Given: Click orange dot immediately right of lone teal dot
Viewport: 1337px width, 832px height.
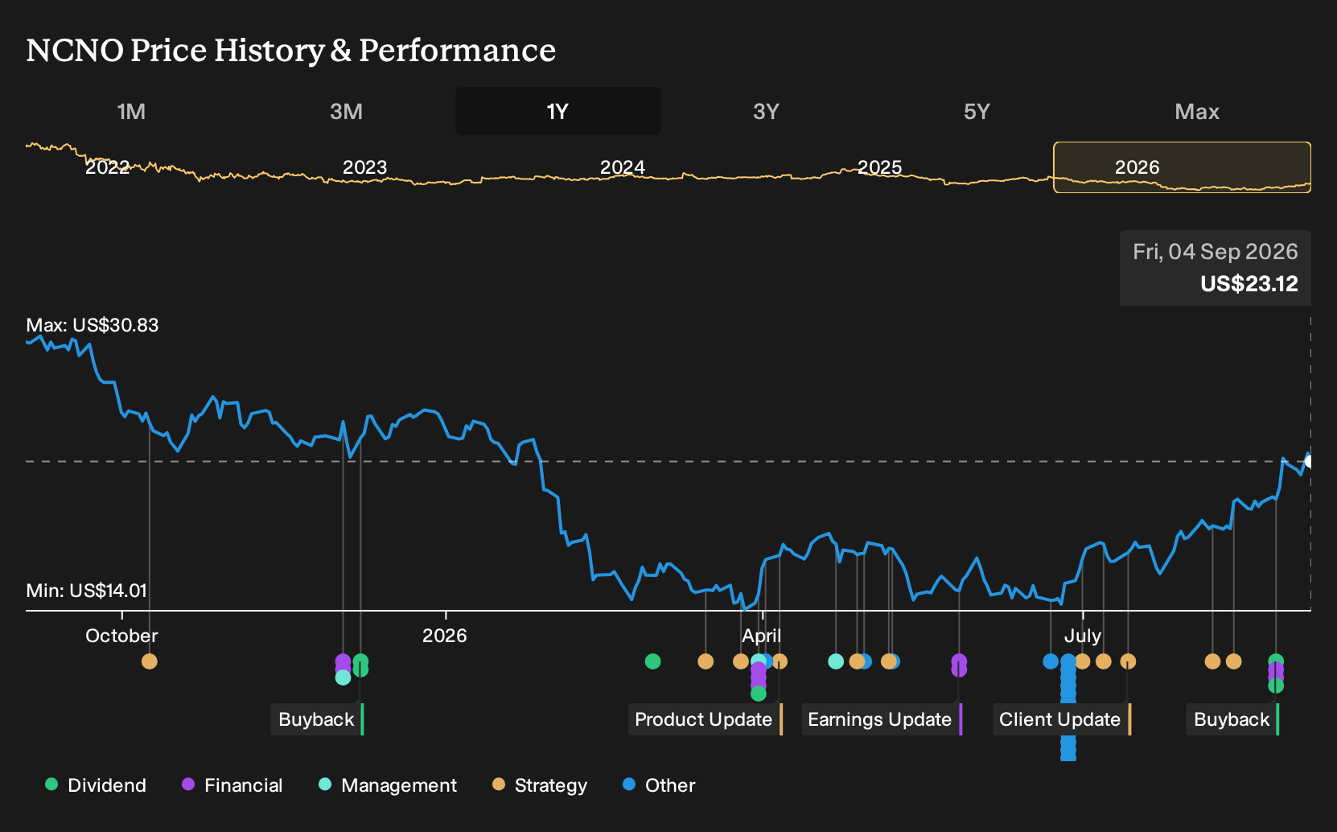Looking at the screenshot, I should click(857, 661).
